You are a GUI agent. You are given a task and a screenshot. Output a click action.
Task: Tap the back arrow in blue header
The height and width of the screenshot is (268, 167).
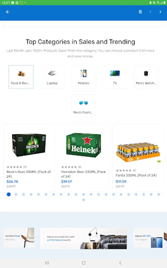[x=8, y=12]
